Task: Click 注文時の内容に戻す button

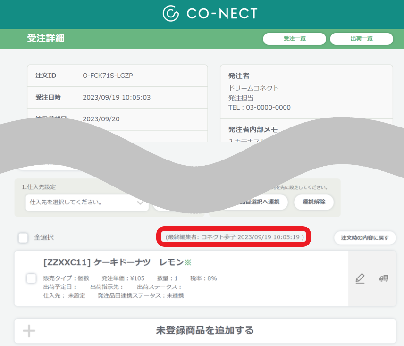Action: pyautogui.click(x=365, y=237)
